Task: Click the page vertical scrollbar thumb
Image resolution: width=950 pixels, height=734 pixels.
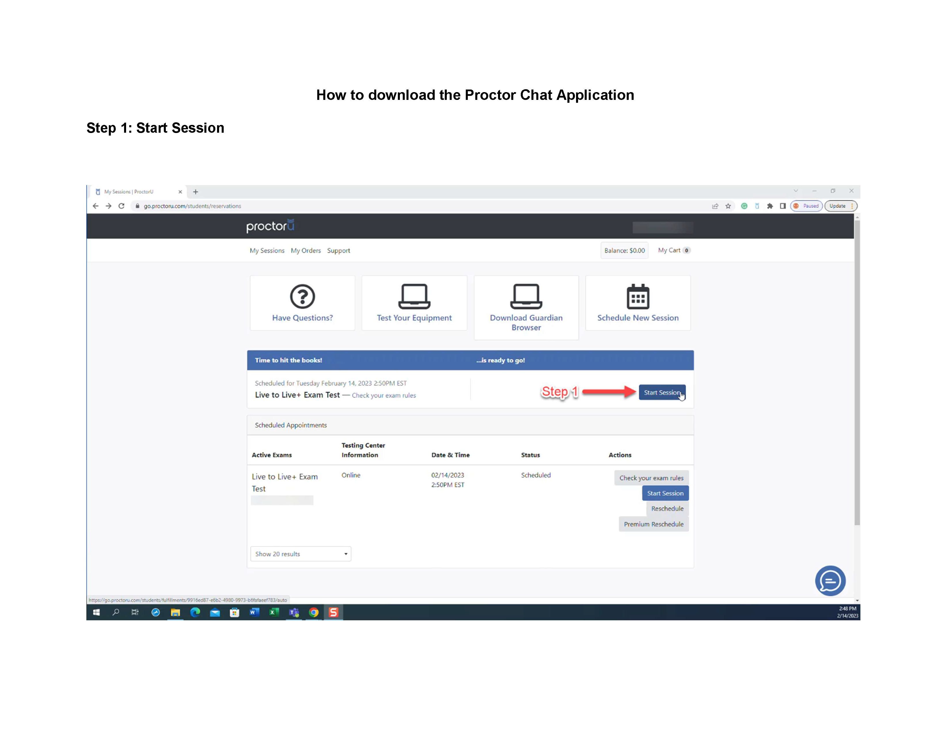Action: pyautogui.click(x=857, y=372)
